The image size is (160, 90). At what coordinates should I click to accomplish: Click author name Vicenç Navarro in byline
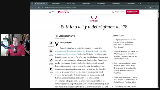[67, 36]
